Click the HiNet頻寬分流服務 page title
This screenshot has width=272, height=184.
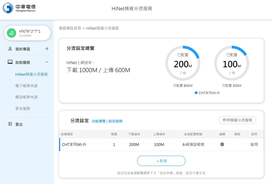click(x=132, y=8)
